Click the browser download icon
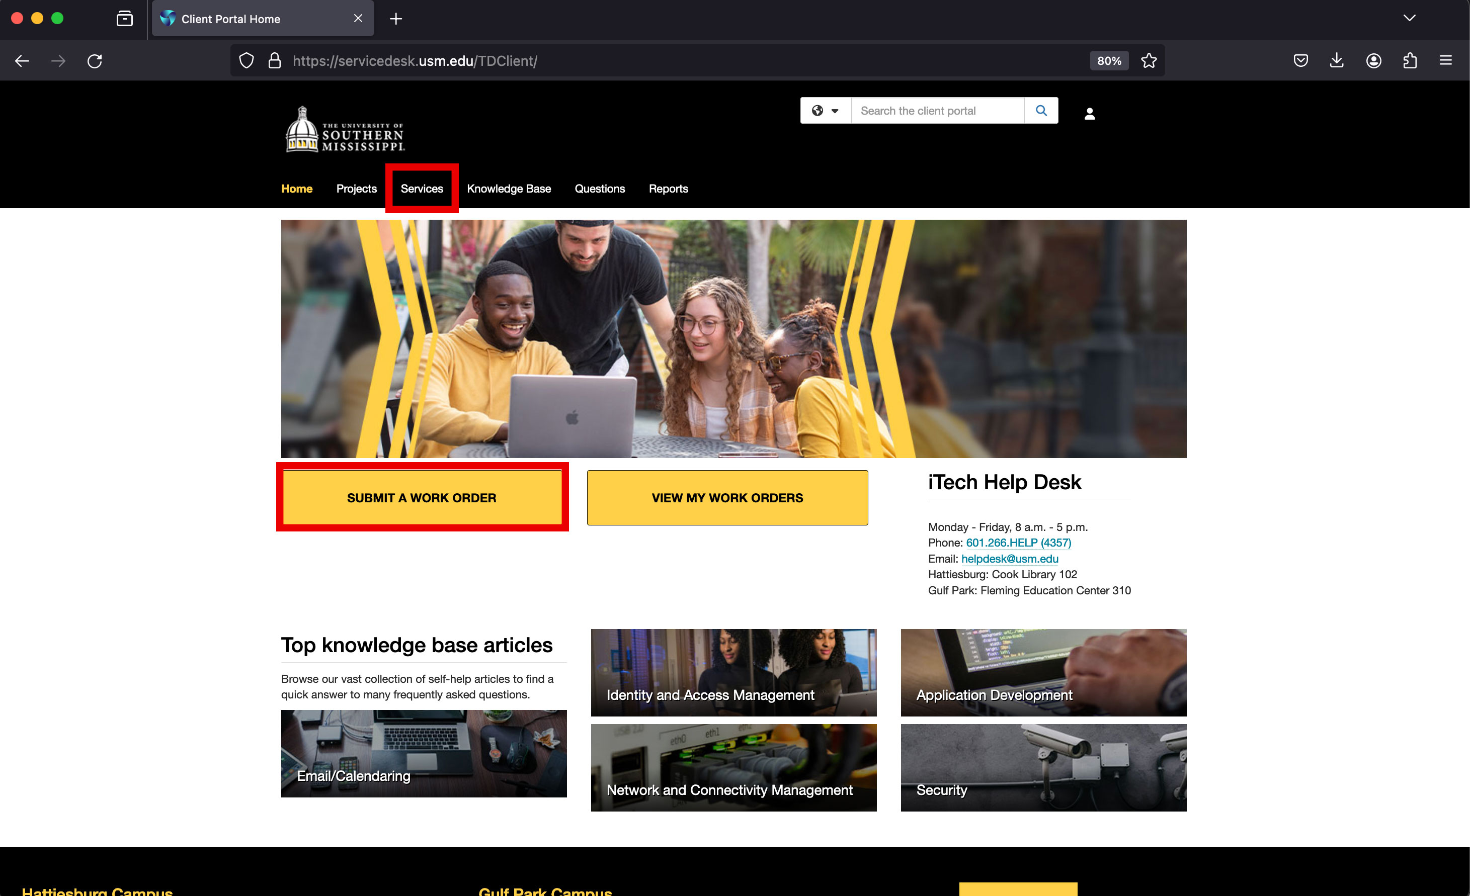Image resolution: width=1470 pixels, height=896 pixels. (x=1336, y=61)
